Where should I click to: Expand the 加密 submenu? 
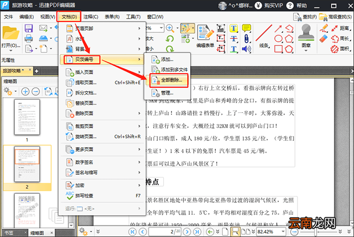click(102, 185)
